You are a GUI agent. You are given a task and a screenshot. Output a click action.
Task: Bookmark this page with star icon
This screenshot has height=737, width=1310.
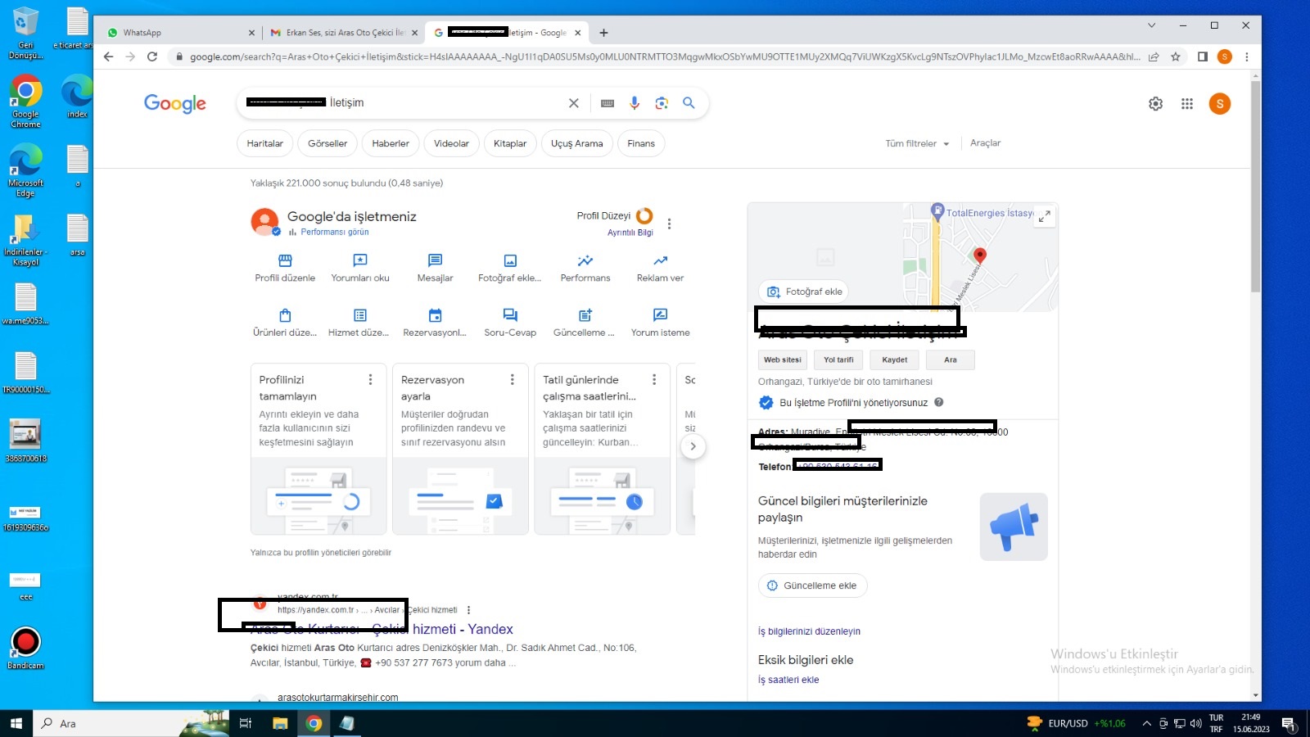pos(1176,57)
